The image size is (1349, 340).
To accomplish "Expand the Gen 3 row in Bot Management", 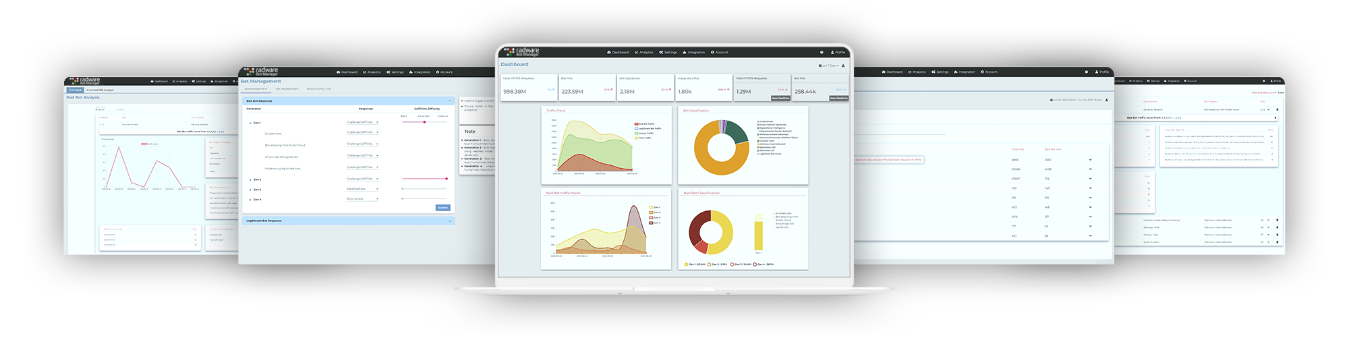I will coord(250,190).
